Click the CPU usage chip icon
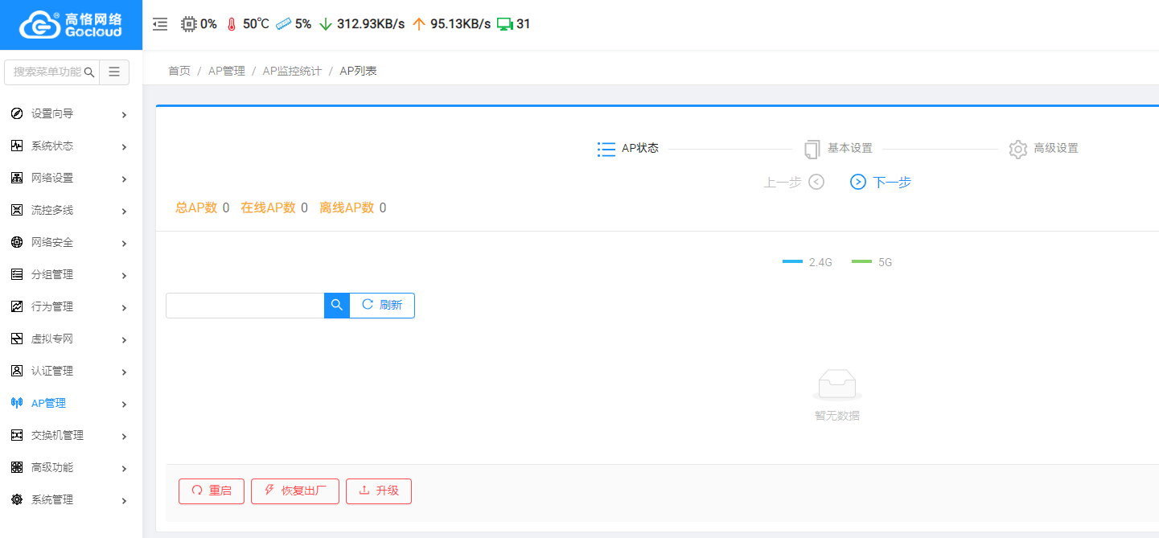The image size is (1159, 538). tap(188, 24)
